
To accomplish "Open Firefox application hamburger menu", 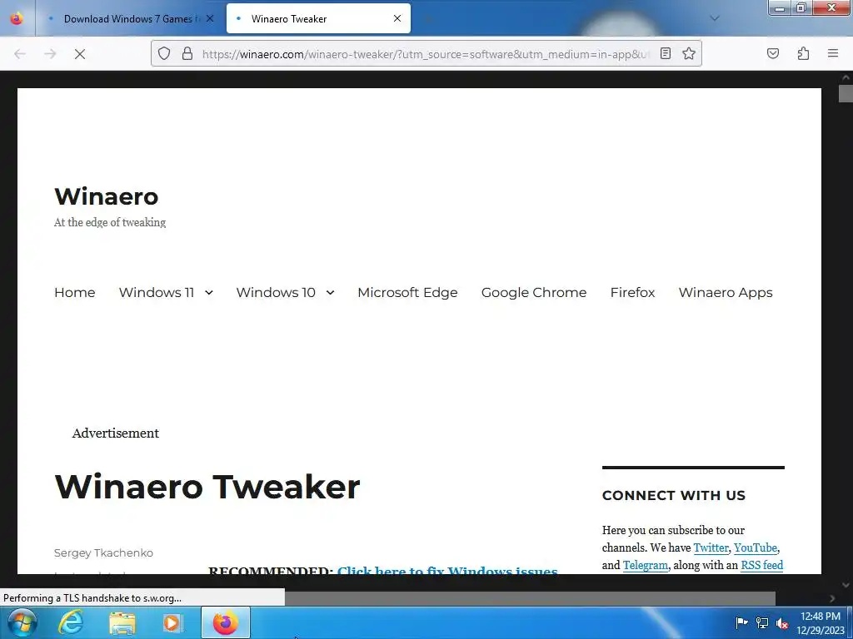I will (x=833, y=53).
